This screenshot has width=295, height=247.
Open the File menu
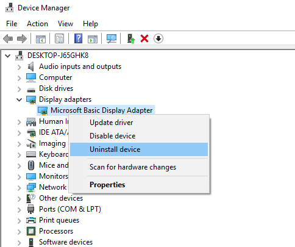point(12,24)
